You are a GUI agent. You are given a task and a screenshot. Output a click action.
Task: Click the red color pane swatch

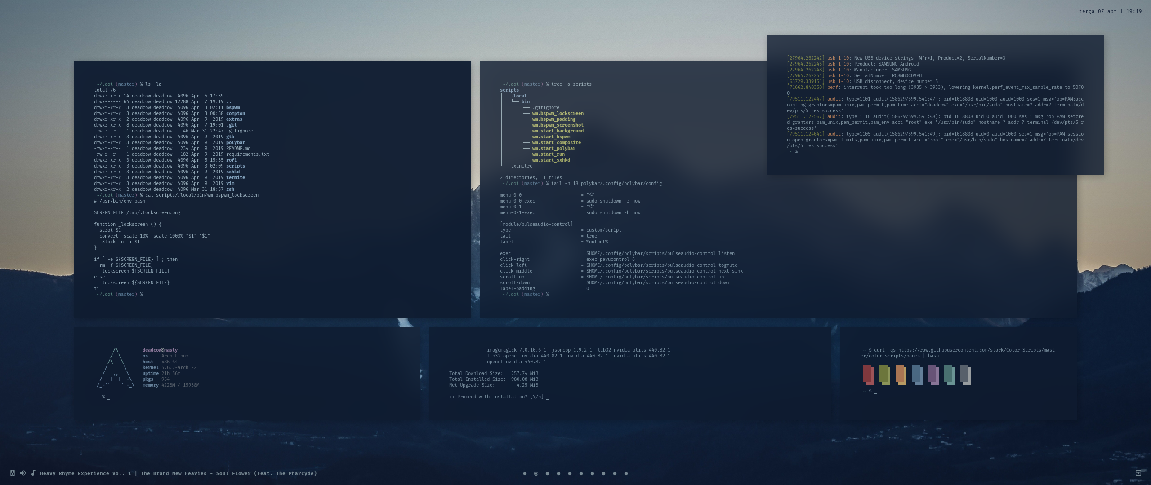coord(868,374)
